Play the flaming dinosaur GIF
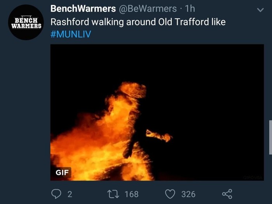 (x=157, y=112)
